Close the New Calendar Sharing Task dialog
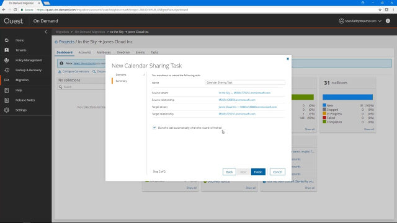Image resolution: width=397 pixels, height=223 pixels. [x=288, y=59]
